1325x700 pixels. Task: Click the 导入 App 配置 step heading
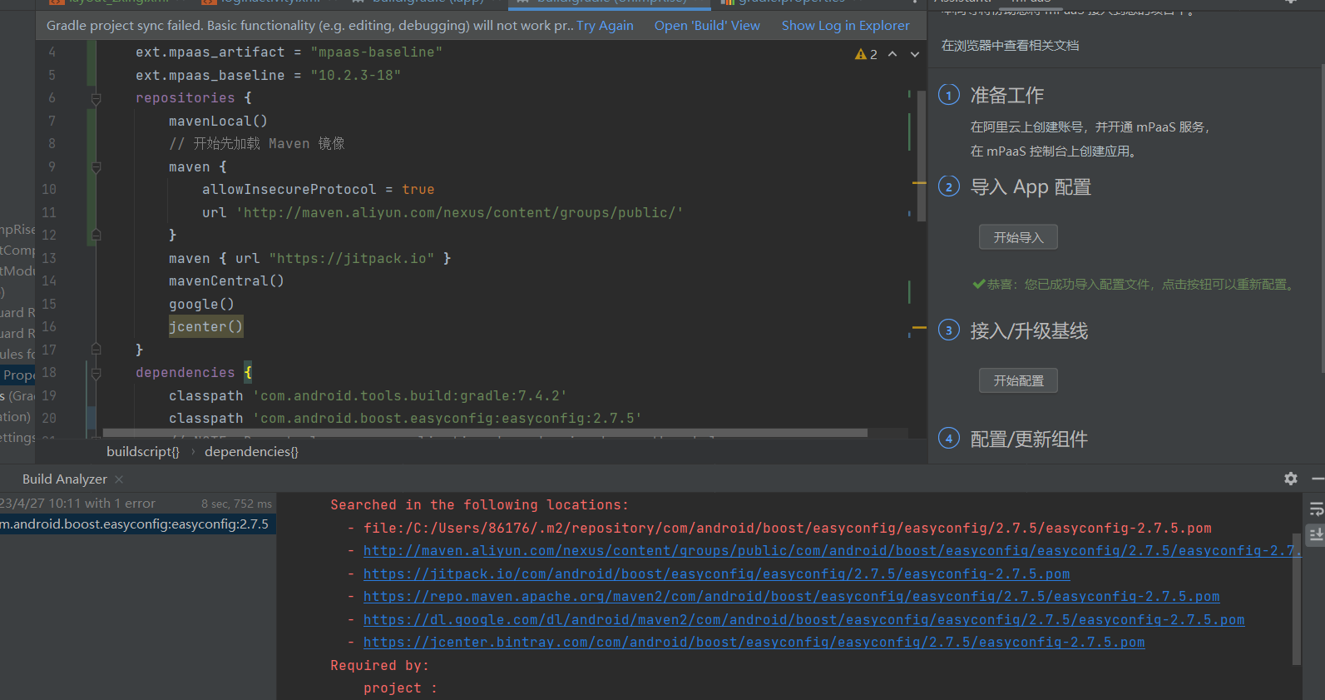click(x=1031, y=187)
